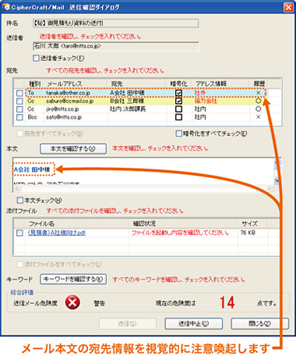Select the jiro@ntts.co.jp address cell
This screenshot has width=296, height=356.
(x=62, y=109)
